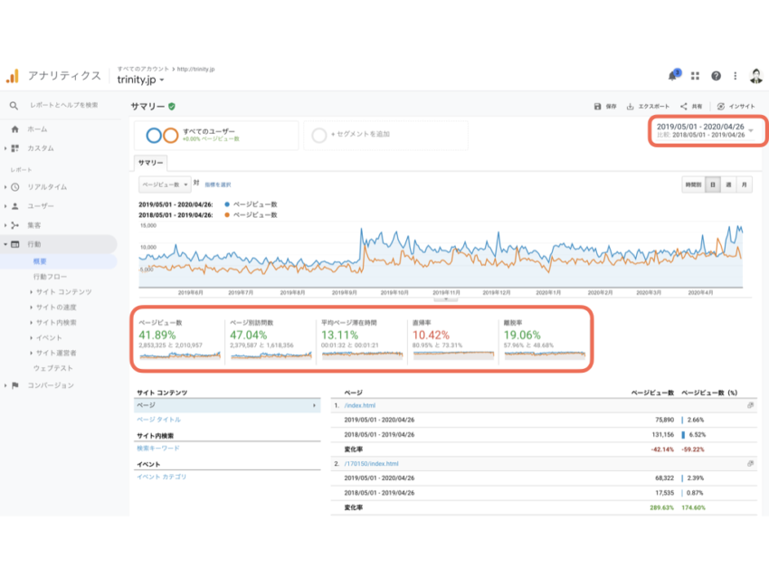Image resolution: width=769 pixels, height=577 pixels.
Task: Open the ページビュー数 metric dropdown
Action: 164,184
